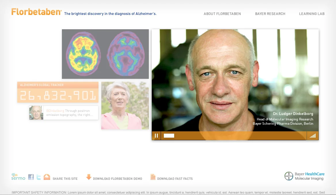Click the Share This Site link
This screenshot has width=336, height=195.
65,179
